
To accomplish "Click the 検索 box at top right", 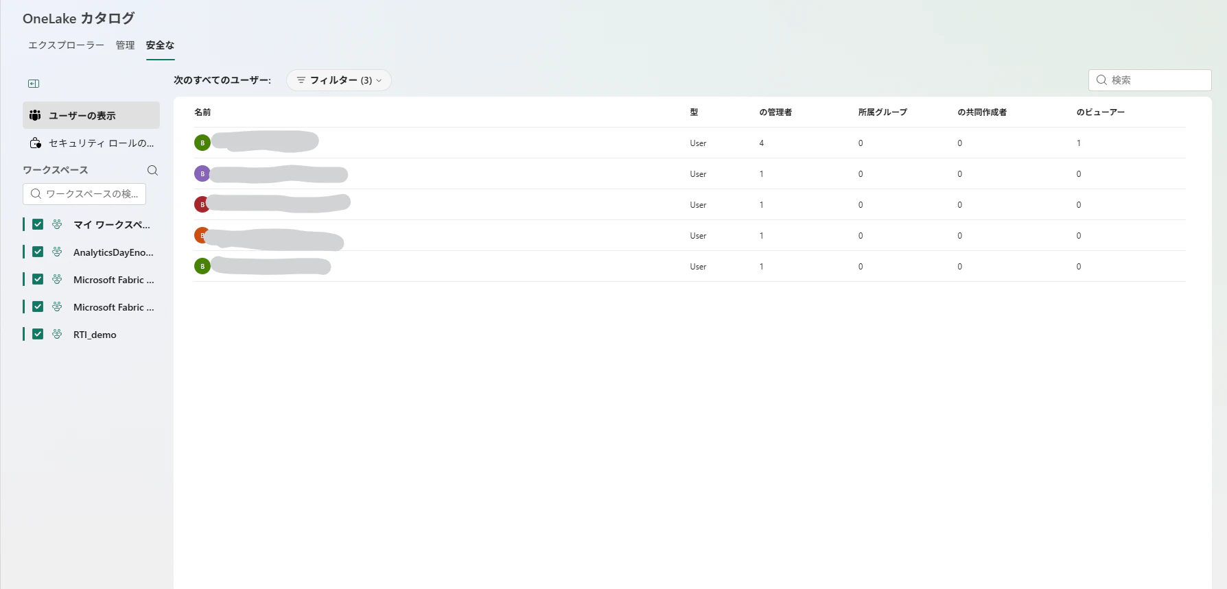I will (x=1150, y=80).
